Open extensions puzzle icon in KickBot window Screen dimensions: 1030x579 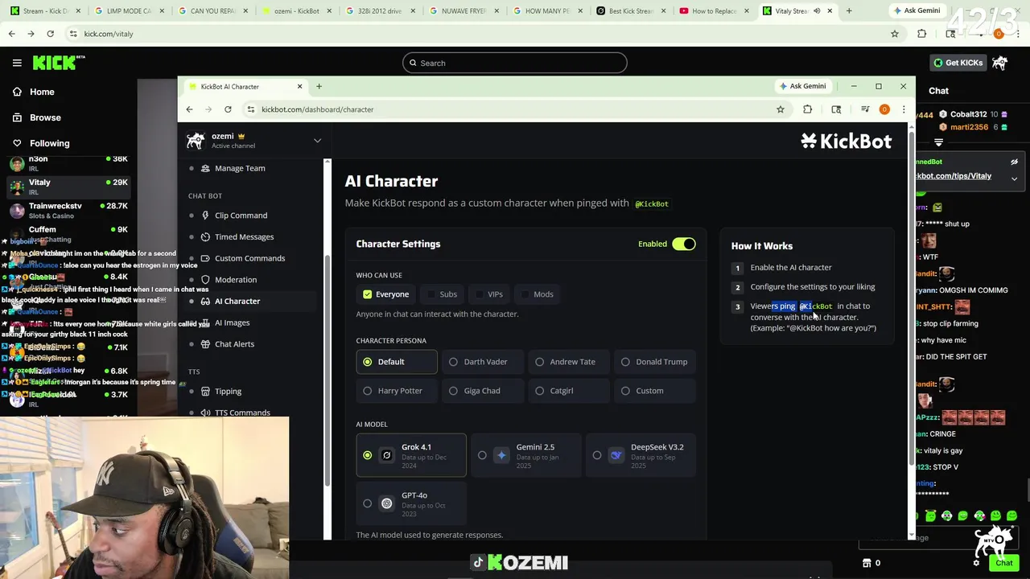point(807,109)
